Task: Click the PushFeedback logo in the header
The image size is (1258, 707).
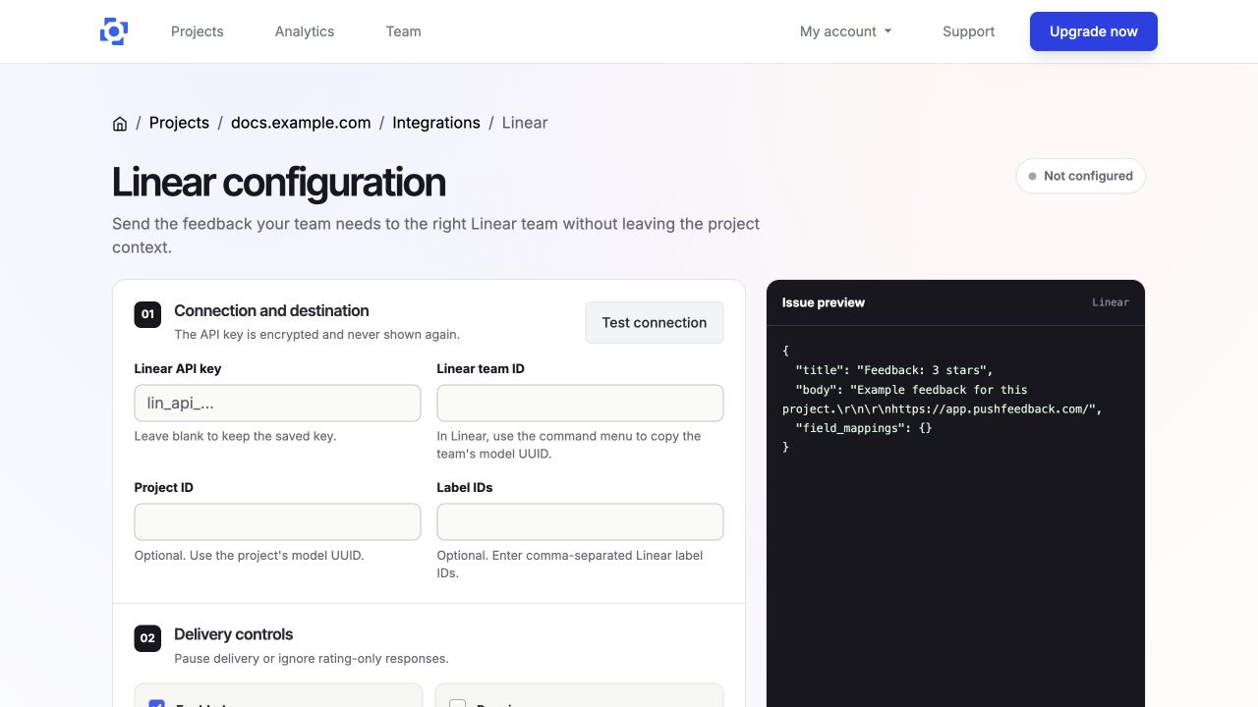Action: [114, 31]
